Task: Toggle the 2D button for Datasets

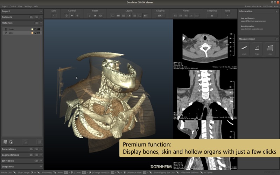Action: 31,17
